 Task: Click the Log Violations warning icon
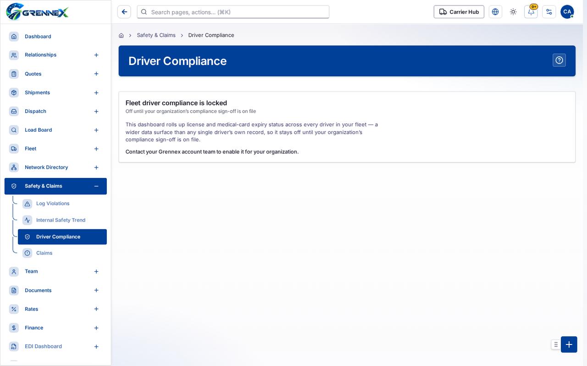coord(28,204)
